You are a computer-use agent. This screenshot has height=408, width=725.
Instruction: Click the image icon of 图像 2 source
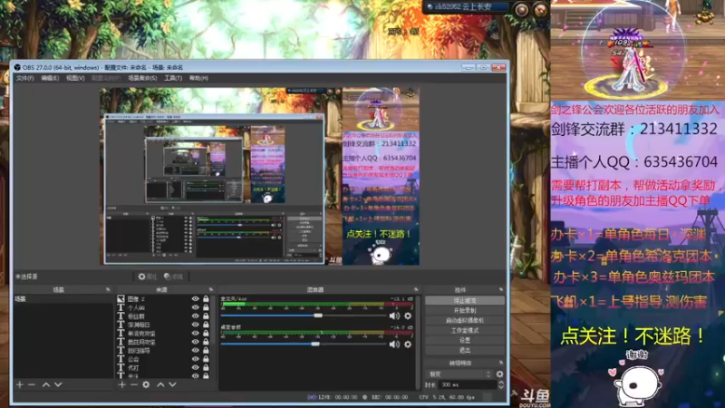coord(121,299)
